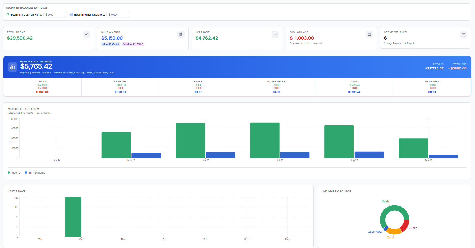This screenshot has height=248, width=475.
Task: Click the blue Cash App donut segment
Action: [386, 228]
